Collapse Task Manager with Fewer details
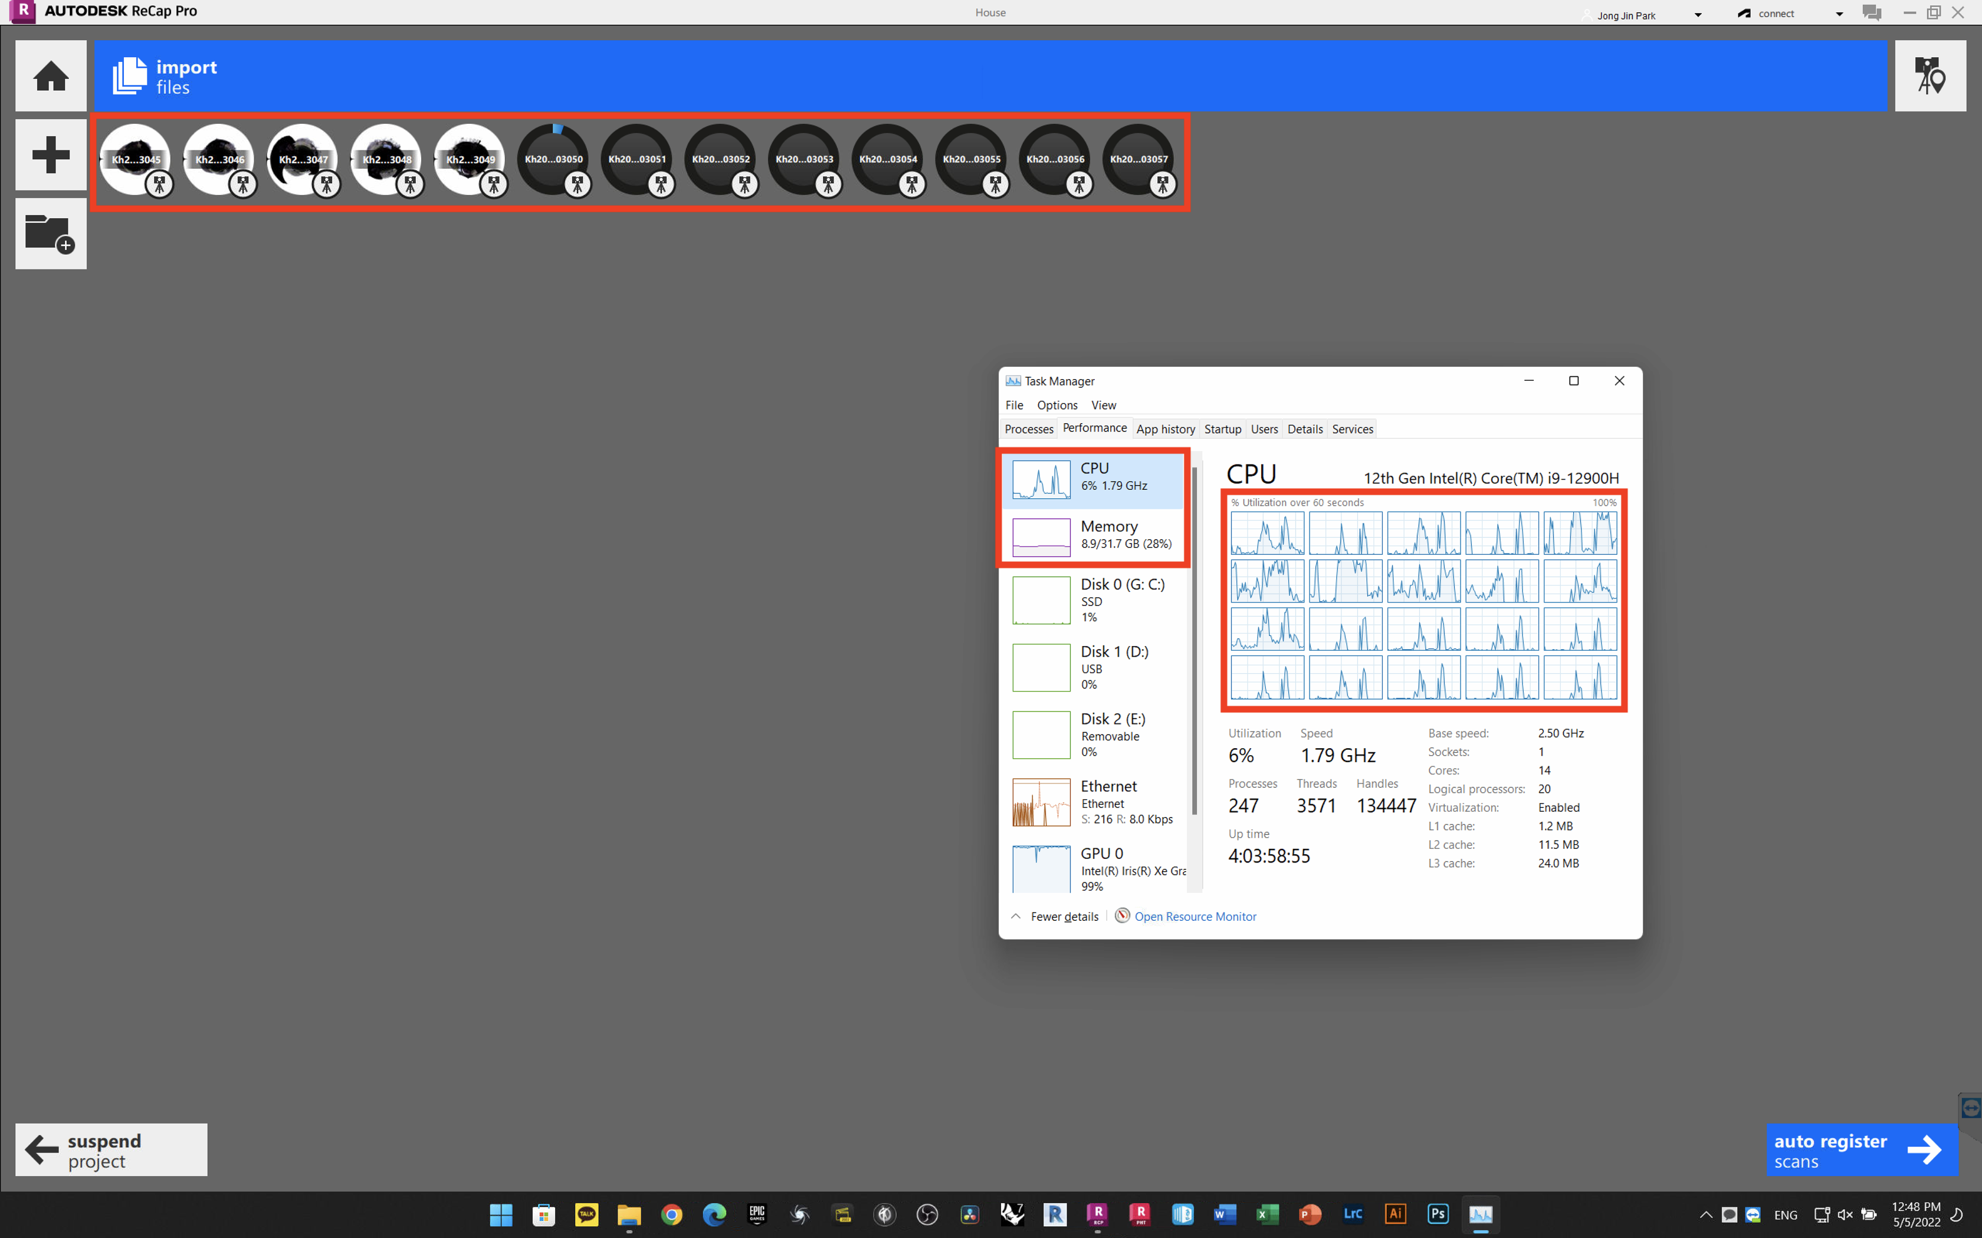 [1063, 916]
